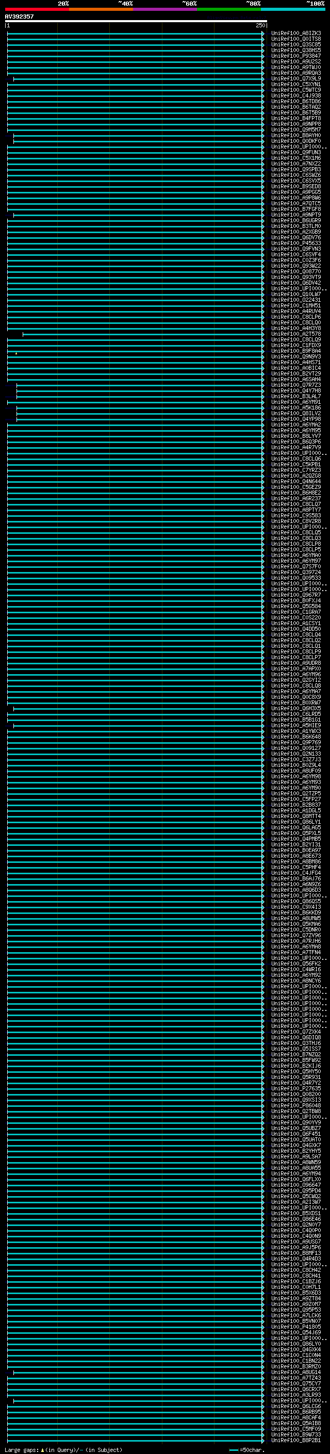This screenshot has height=1454, width=330.
Task: Click hit label UniRef100_Q08770
Action: click(x=296, y=271)
